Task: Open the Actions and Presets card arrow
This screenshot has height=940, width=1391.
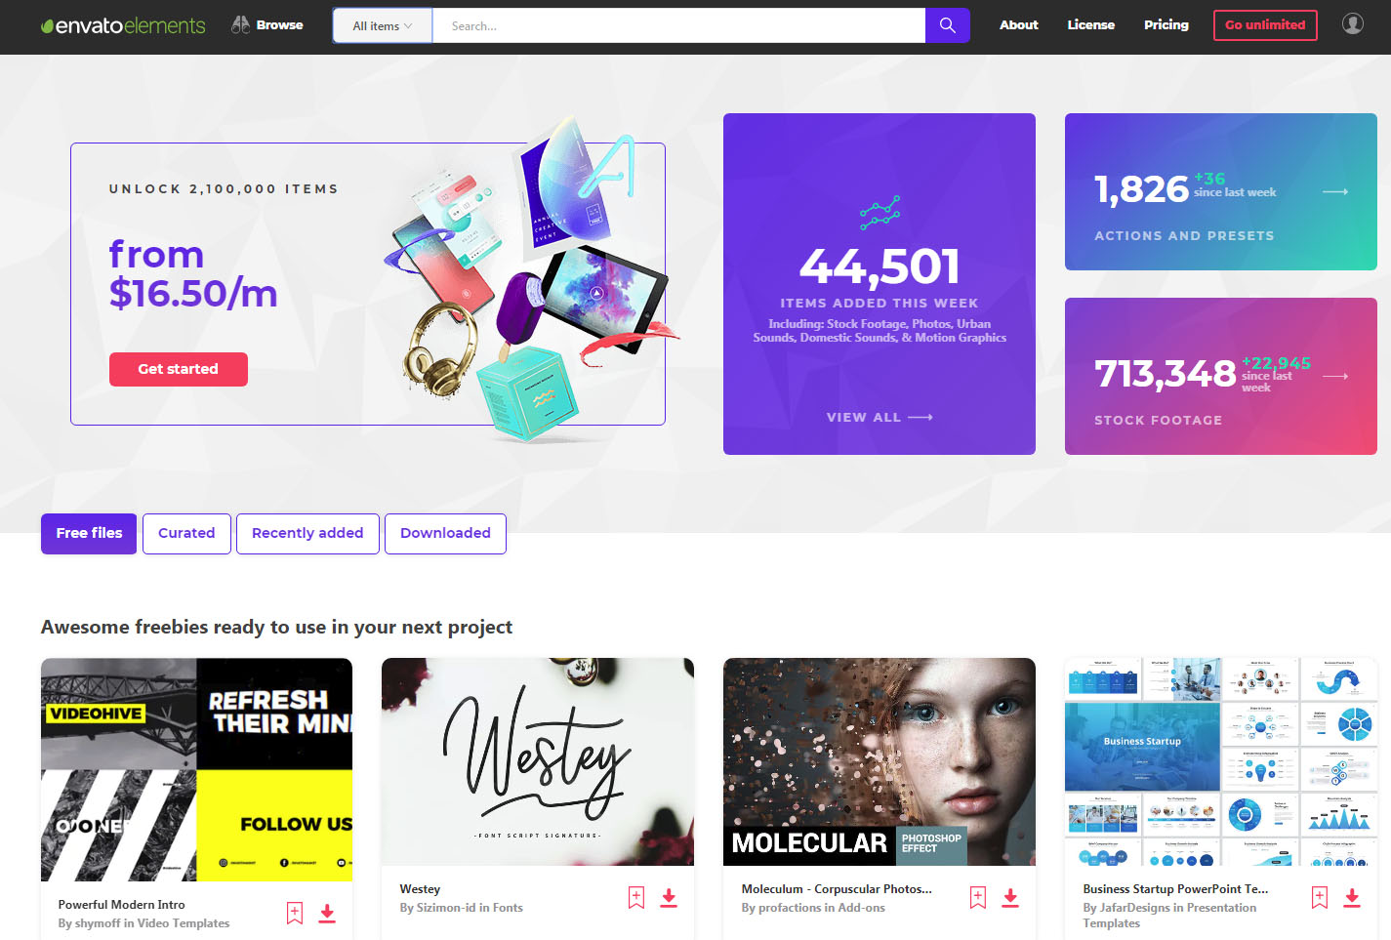Action: click(1335, 192)
